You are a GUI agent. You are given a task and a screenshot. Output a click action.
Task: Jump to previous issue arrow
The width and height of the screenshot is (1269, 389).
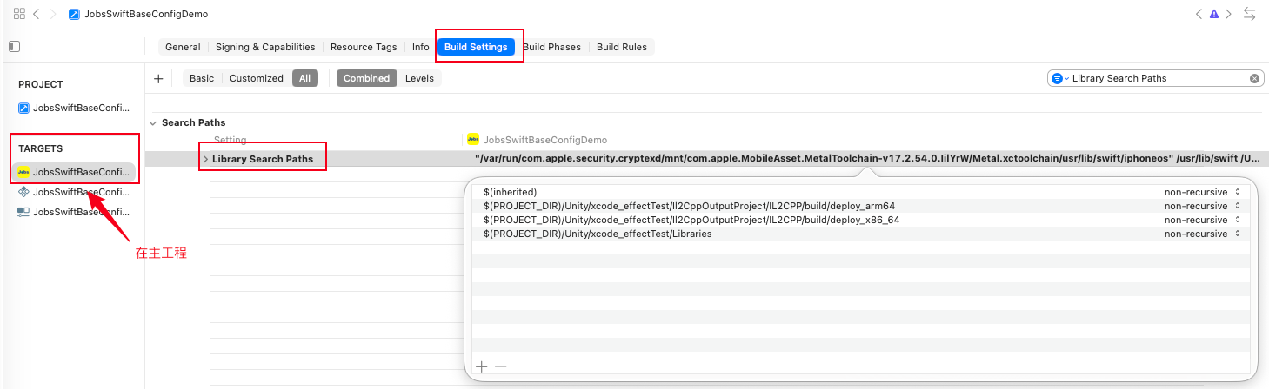(x=1199, y=14)
